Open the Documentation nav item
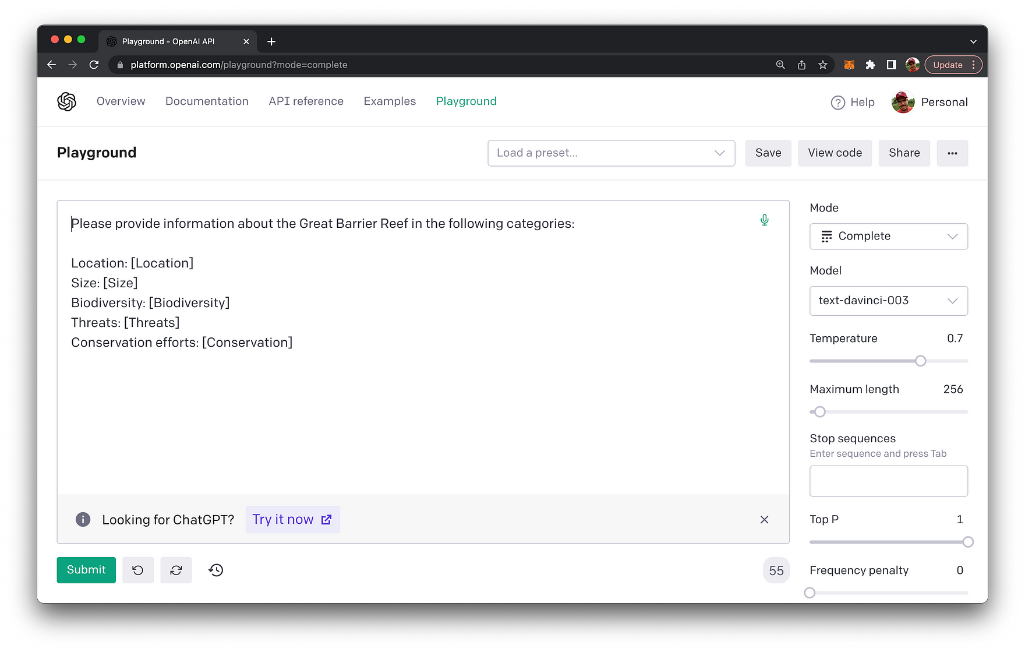Viewport: 1025px width, 652px height. coord(207,101)
